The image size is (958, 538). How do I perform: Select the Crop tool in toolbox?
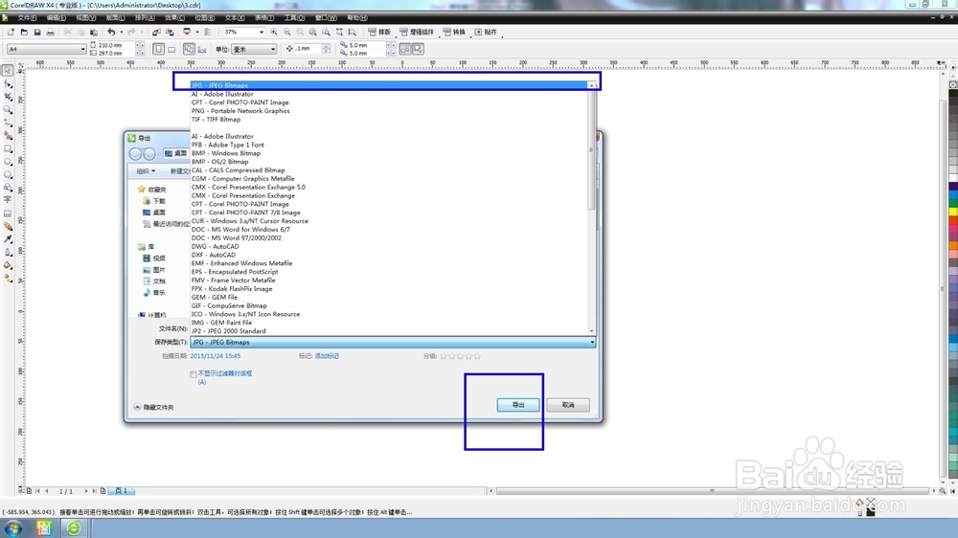(x=8, y=97)
